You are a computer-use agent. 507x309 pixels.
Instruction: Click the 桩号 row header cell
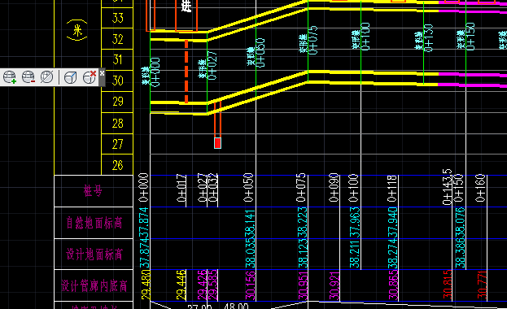pyautogui.click(x=94, y=191)
